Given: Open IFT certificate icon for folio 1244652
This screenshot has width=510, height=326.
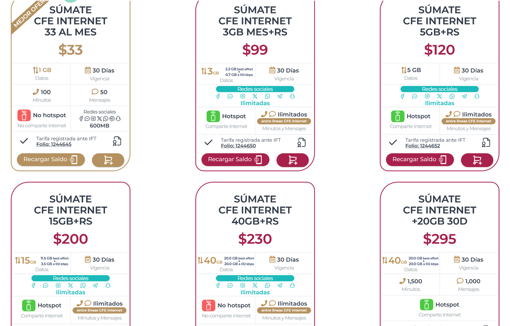Looking at the screenshot, I should click(x=486, y=142).
